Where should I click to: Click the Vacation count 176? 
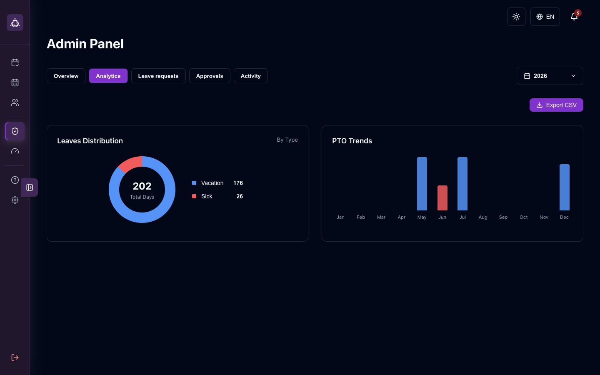point(238,183)
